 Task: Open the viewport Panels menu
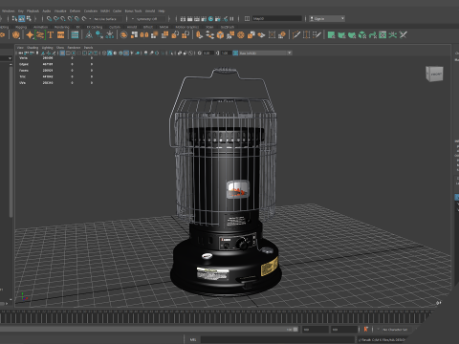tap(88, 48)
